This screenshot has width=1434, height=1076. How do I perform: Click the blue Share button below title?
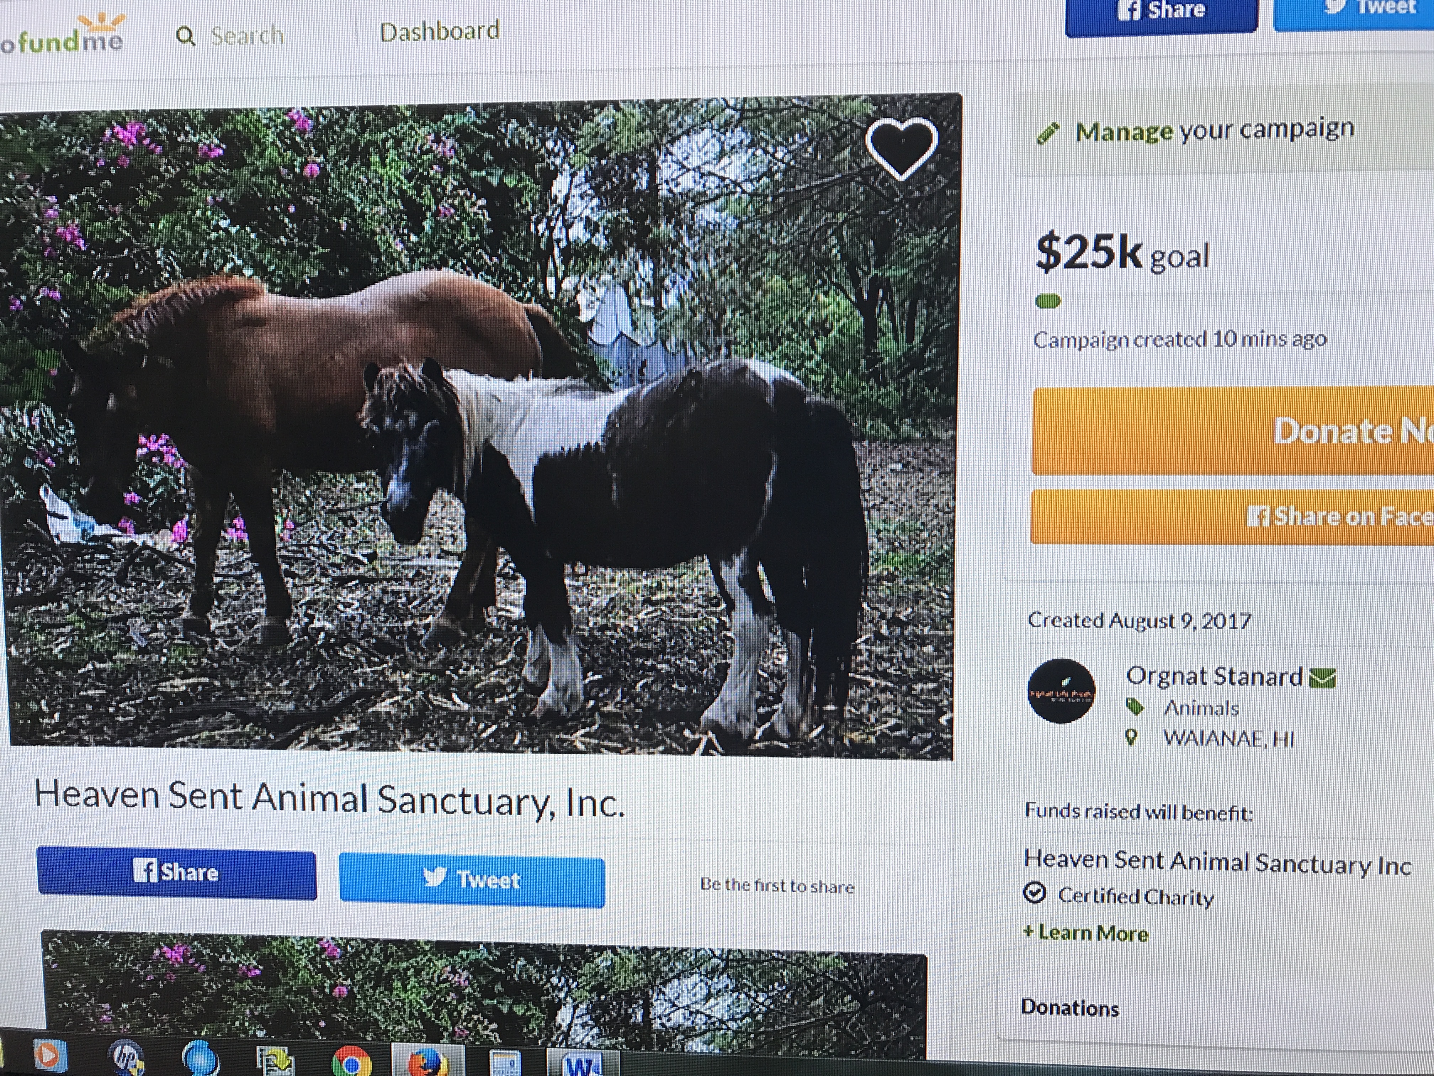176,872
